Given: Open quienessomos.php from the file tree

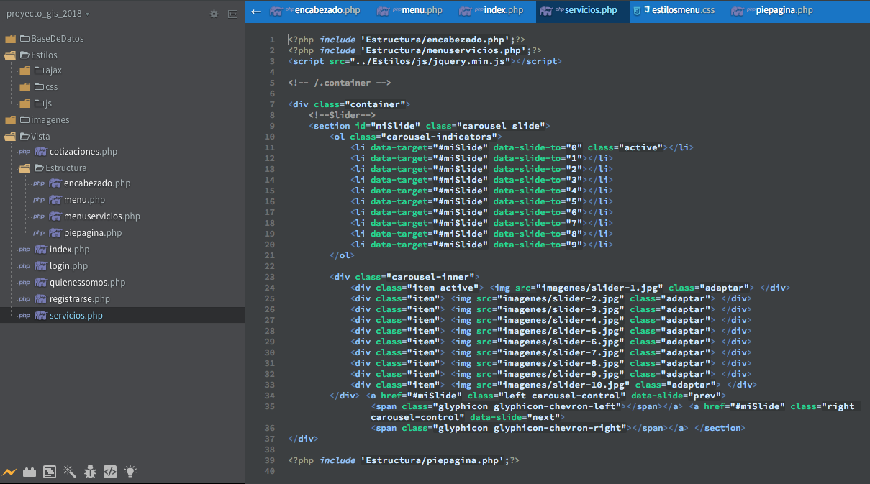Looking at the screenshot, I should [88, 283].
